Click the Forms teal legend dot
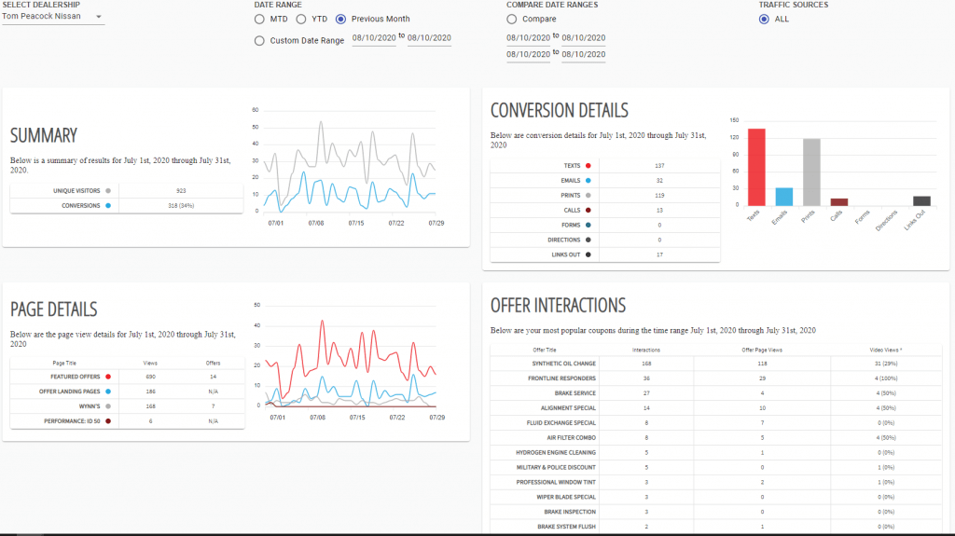955x536 pixels. pyautogui.click(x=588, y=226)
